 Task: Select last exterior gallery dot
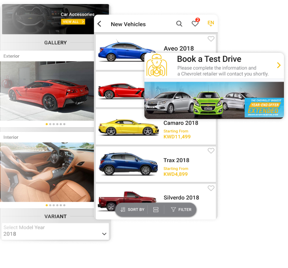pyautogui.click(x=64, y=124)
